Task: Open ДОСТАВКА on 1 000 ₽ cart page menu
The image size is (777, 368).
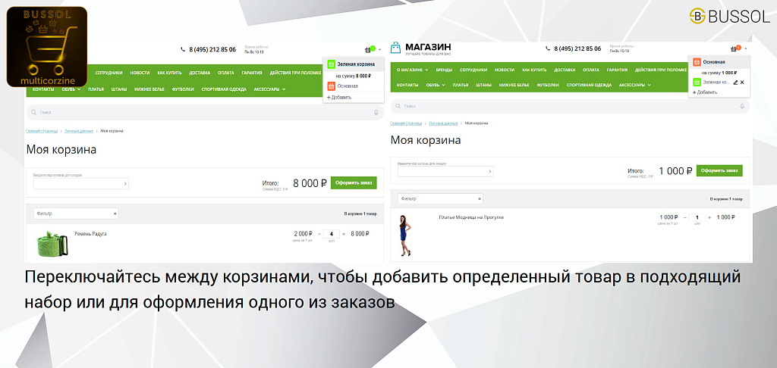Action: click(x=565, y=70)
